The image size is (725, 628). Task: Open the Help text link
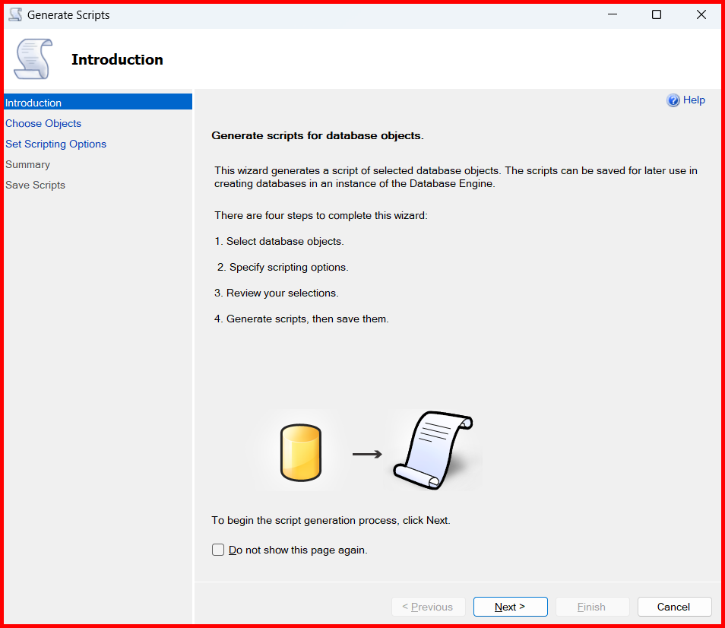pos(694,100)
